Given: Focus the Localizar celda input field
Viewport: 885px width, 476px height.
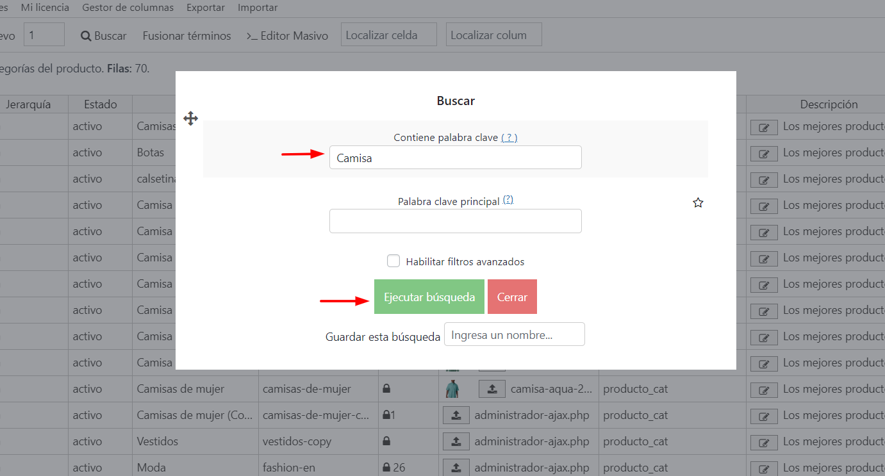Looking at the screenshot, I should click(388, 35).
